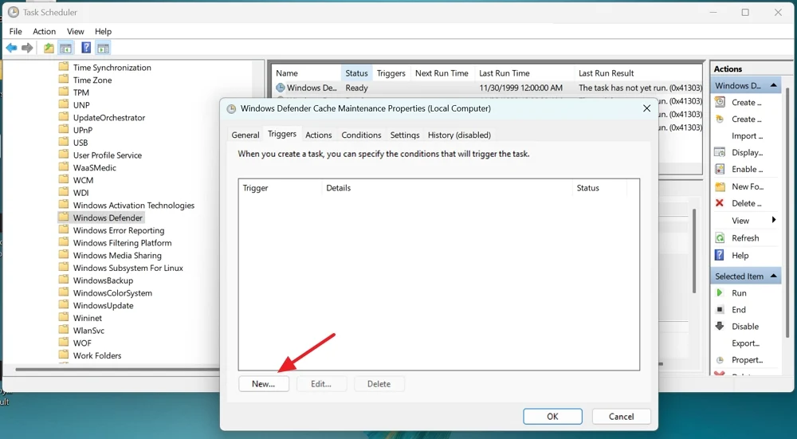This screenshot has height=439, width=797.
Task: Select Time Synchronization folder in tree
Action: 104,68
